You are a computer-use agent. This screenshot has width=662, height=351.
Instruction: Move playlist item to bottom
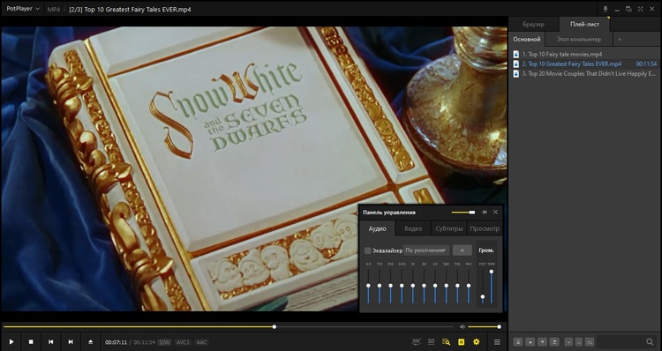click(554, 341)
